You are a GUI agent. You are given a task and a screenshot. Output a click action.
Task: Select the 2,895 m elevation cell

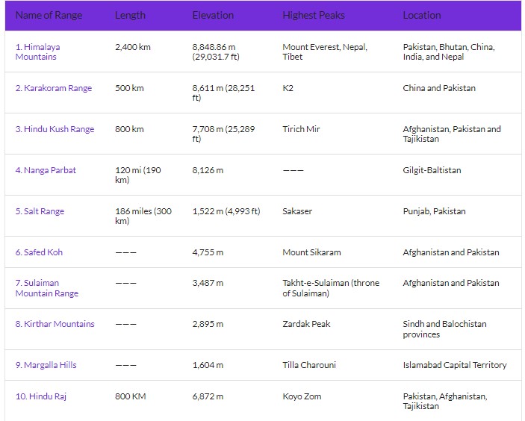point(208,324)
